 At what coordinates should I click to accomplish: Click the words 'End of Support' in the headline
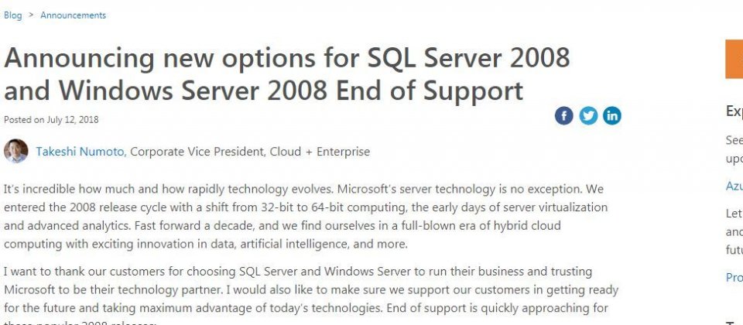pyautogui.click(x=430, y=91)
